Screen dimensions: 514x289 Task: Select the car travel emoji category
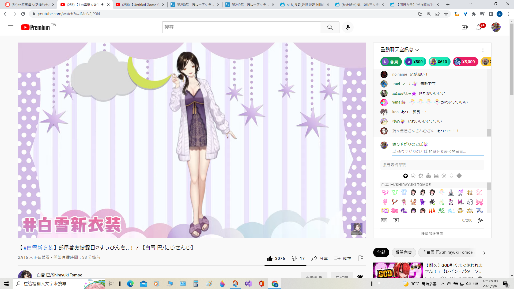436,176
